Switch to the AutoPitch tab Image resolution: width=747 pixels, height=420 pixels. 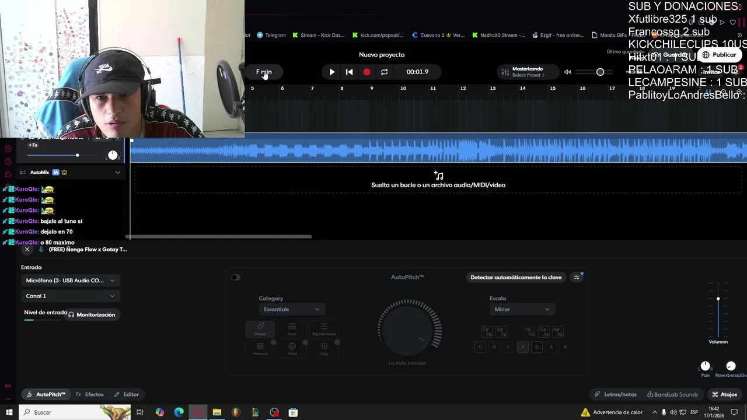(46, 394)
